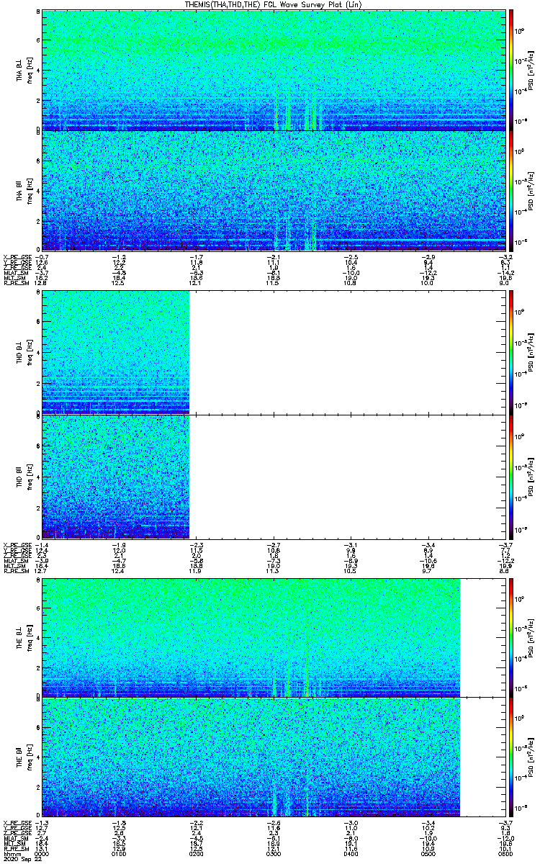This screenshot has height=864, width=540.
Task: Click the hhmm time-format label
Action: pyautogui.click(x=11, y=852)
